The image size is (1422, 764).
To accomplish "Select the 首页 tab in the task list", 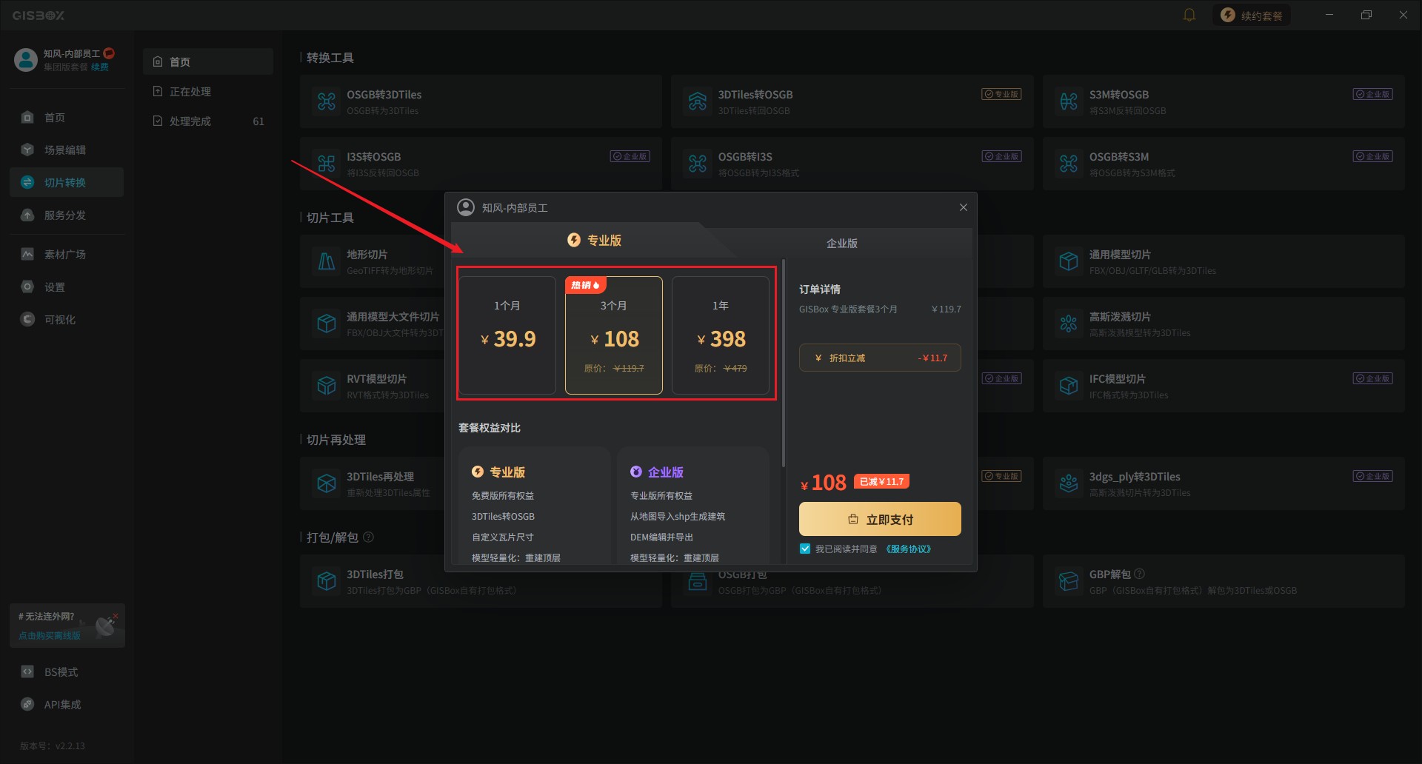I will 208,61.
